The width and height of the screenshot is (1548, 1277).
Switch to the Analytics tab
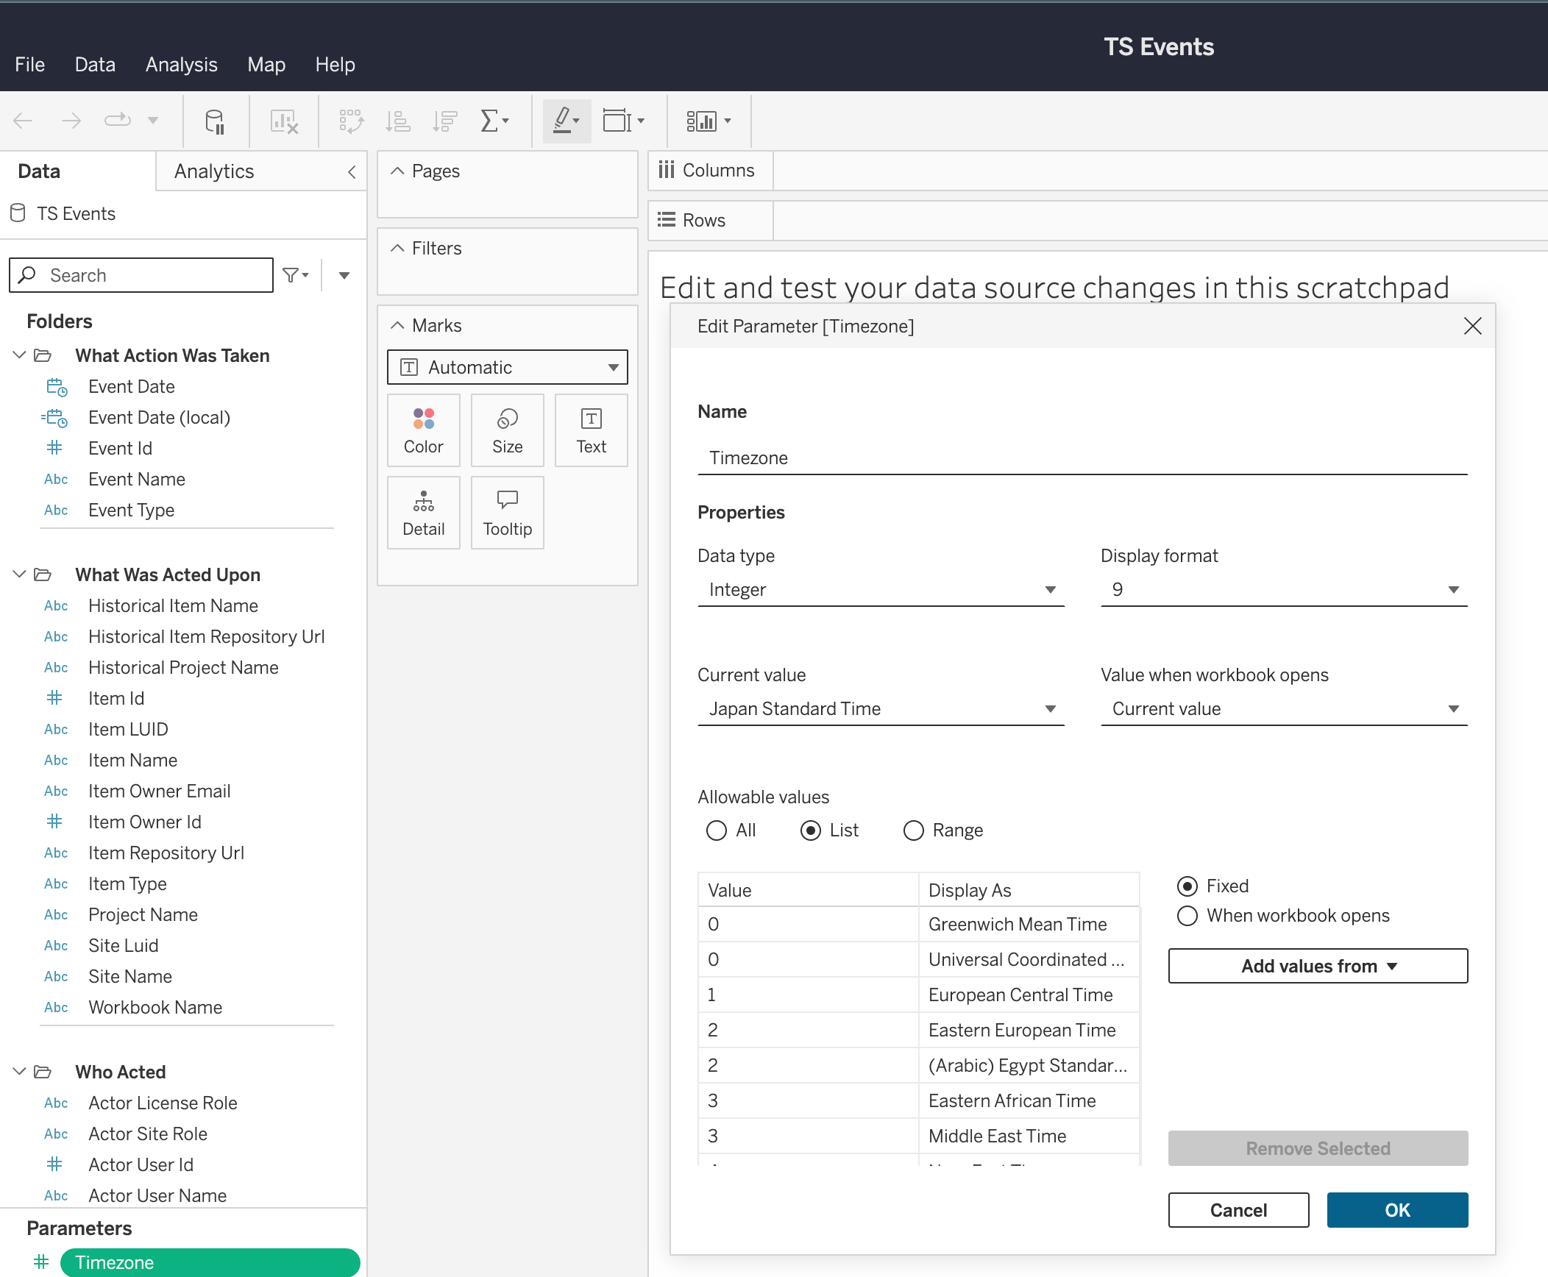pyautogui.click(x=214, y=171)
